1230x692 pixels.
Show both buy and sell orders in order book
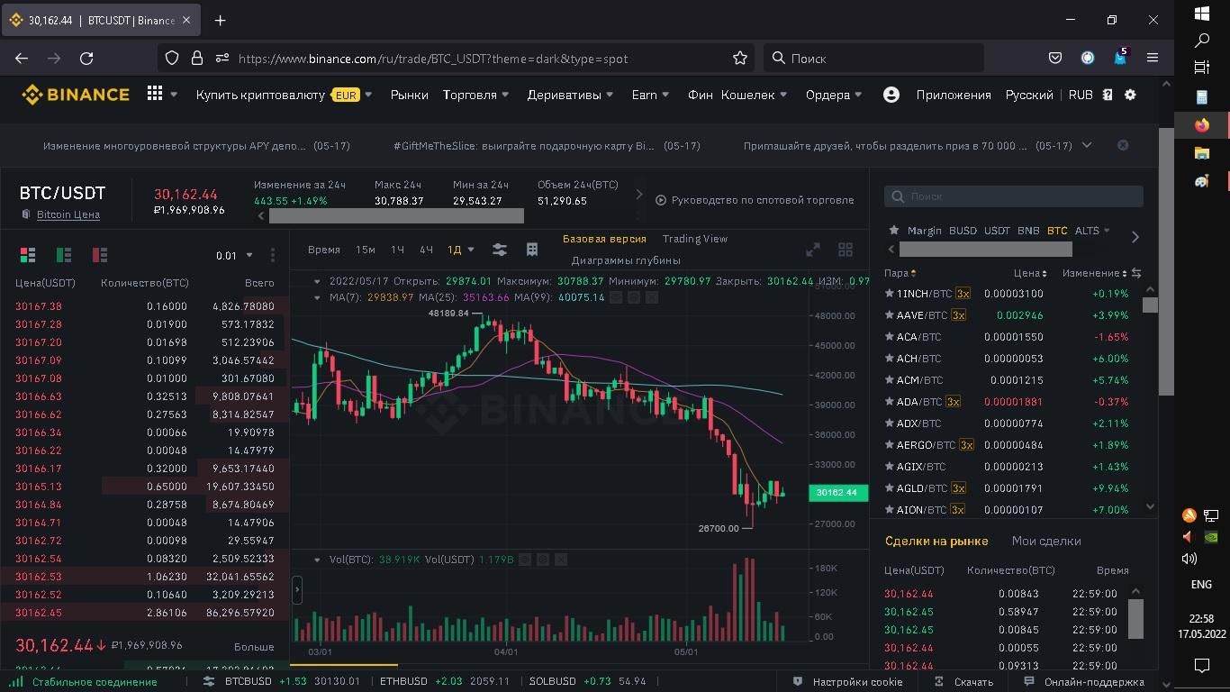click(28, 255)
